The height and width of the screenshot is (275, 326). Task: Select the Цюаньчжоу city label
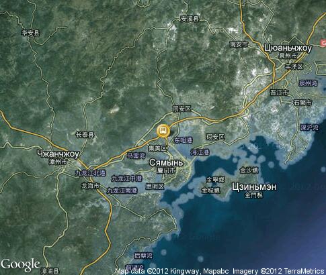pos(288,48)
